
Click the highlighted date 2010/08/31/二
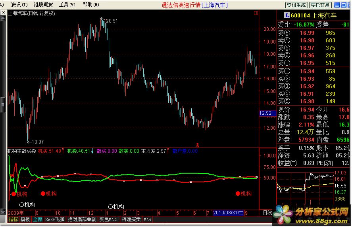click(228, 213)
